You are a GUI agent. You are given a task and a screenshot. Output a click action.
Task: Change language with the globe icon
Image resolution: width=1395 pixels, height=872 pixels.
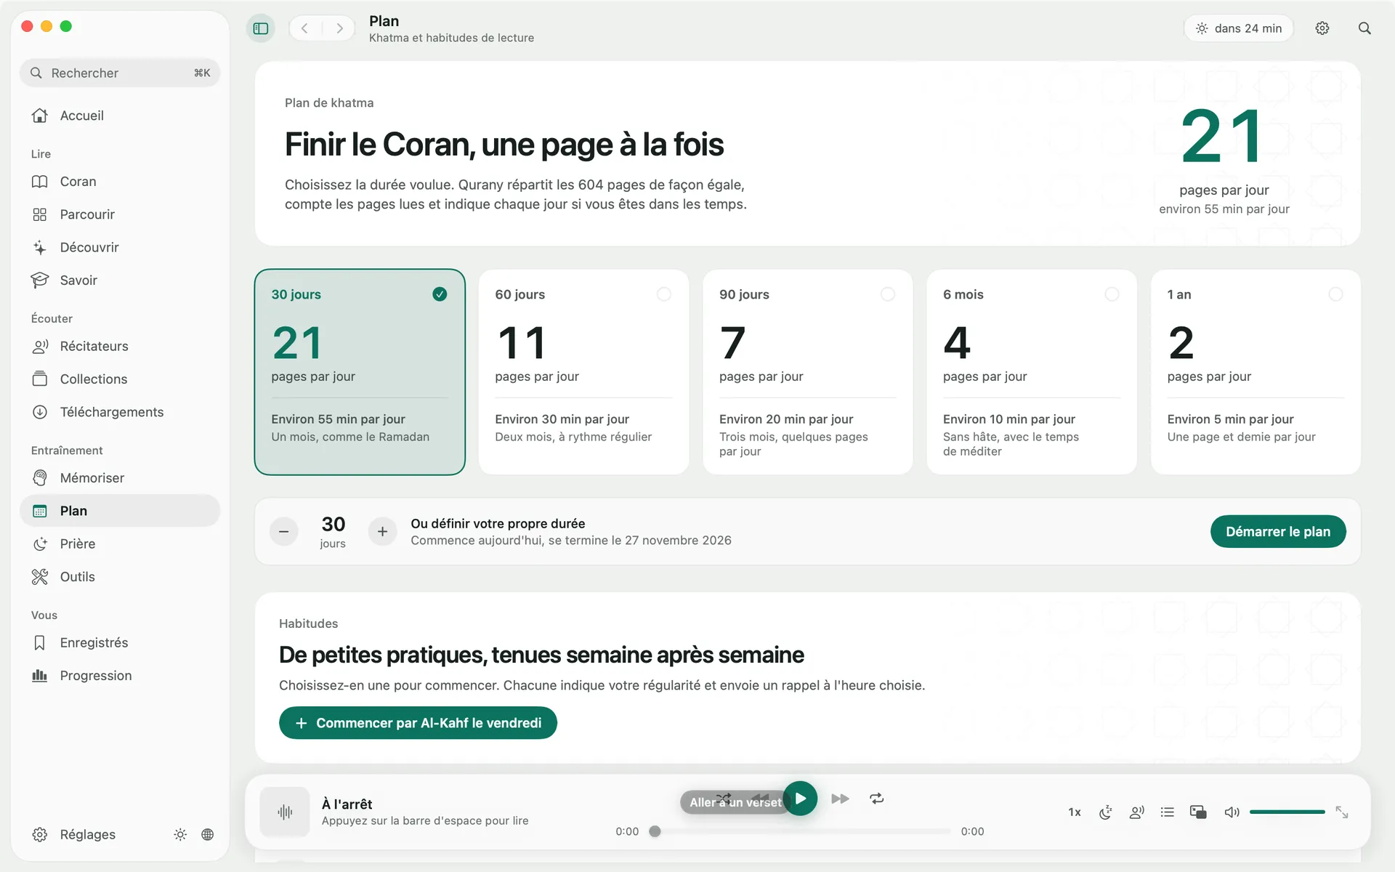(208, 834)
